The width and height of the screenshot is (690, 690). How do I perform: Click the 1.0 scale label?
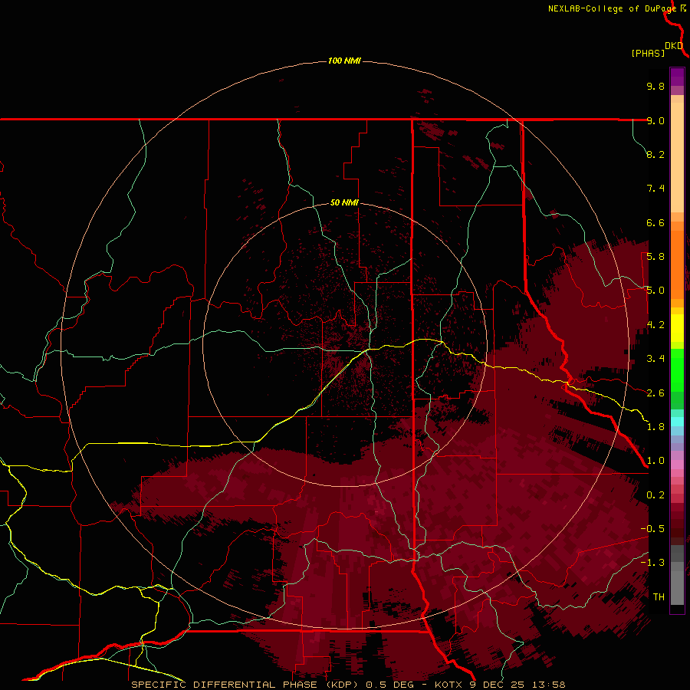point(655,461)
